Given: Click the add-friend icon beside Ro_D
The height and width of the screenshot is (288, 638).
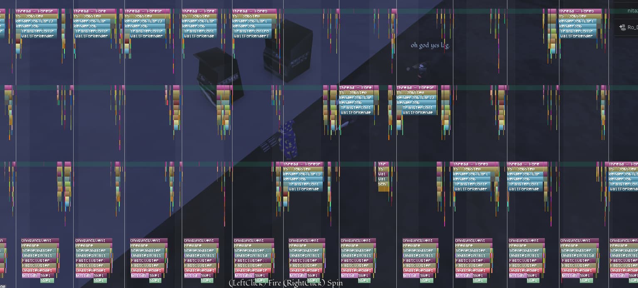Looking at the screenshot, I should coord(622,27).
